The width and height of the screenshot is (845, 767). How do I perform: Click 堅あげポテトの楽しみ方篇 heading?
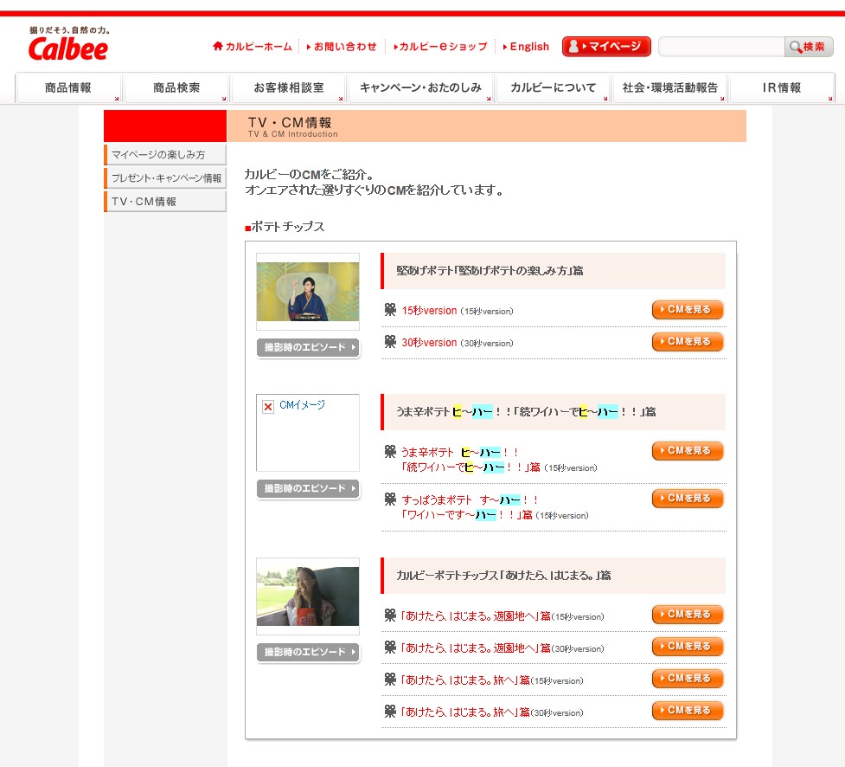pos(490,271)
